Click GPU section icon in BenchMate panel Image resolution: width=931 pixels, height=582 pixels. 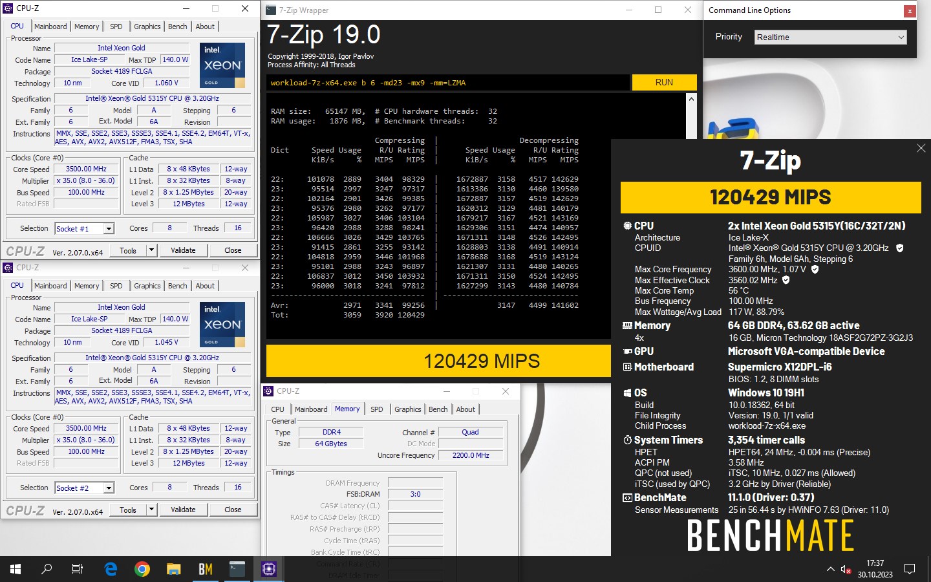(x=627, y=351)
